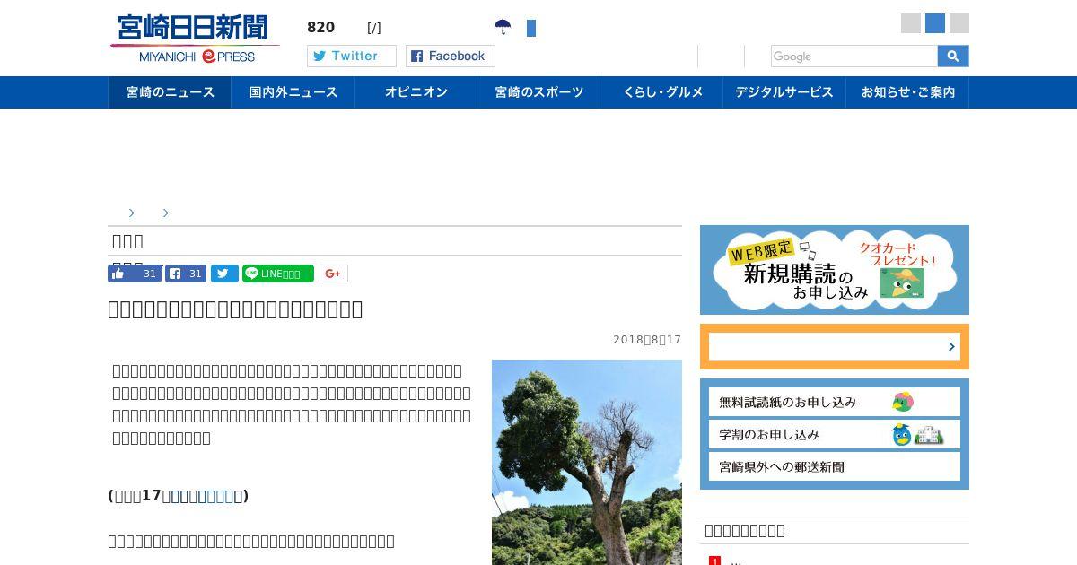Open 宮崎のニュース menu tab

[x=170, y=92]
